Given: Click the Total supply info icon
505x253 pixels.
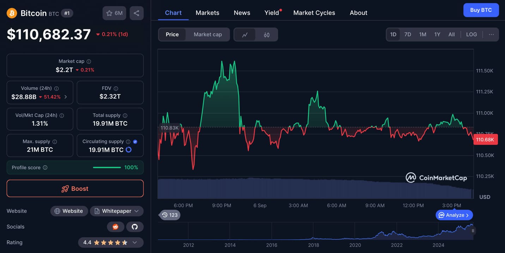Looking at the screenshot, I should pyautogui.click(x=125, y=115).
